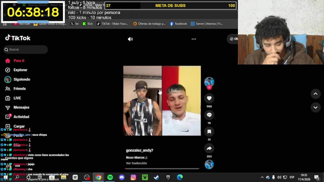Viewport: 324px width, 182px height.
Task: Click the Explorar compass icon
Action: [x=8, y=70]
